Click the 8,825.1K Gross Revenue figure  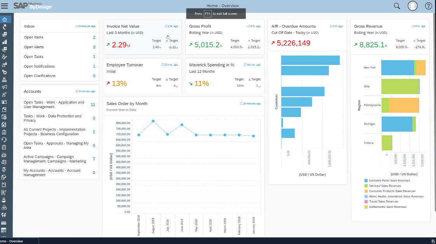373,45
